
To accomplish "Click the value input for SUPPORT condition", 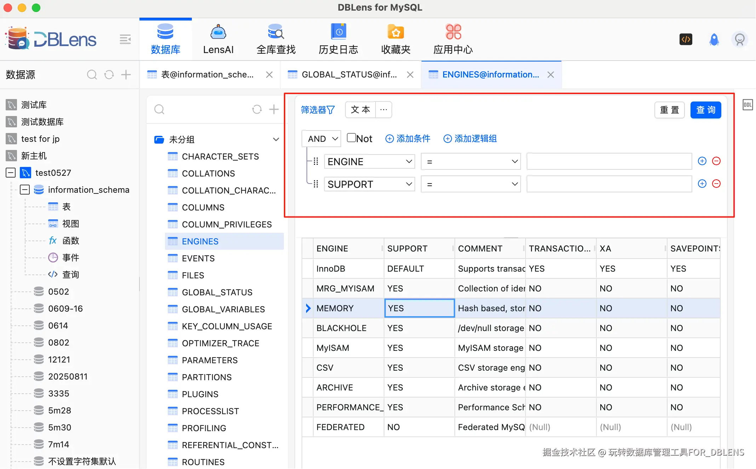I will (x=609, y=184).
